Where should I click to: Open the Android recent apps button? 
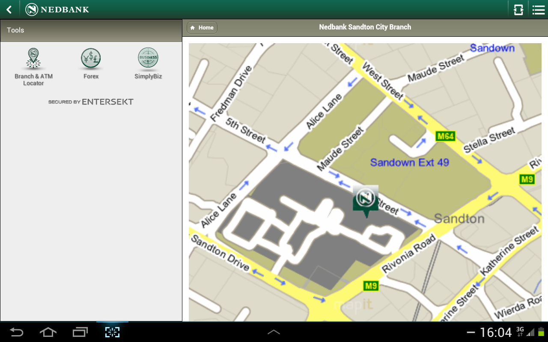[x=80, y=332]
